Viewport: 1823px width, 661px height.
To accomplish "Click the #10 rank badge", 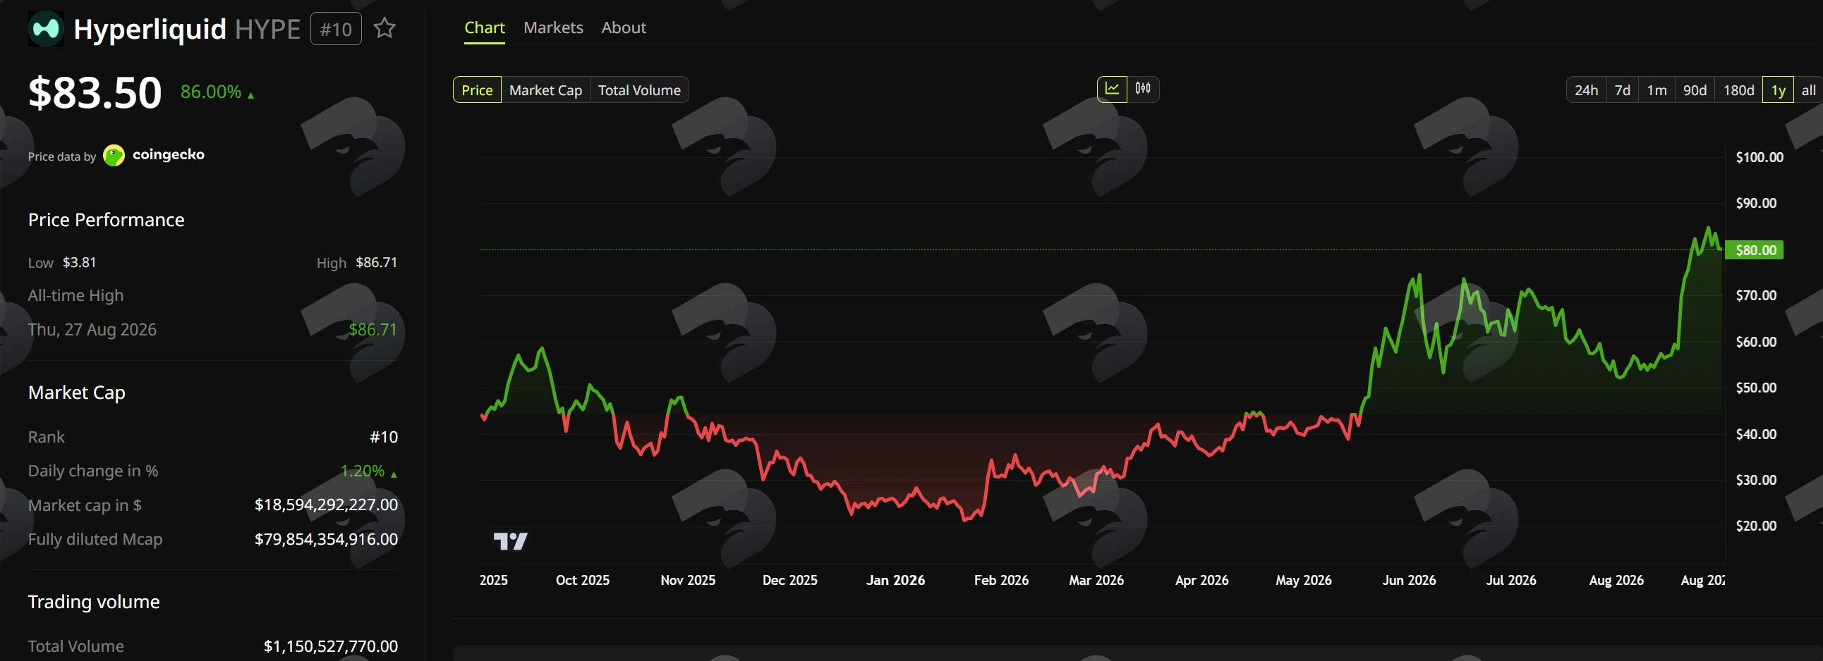I will pos(336,29).
